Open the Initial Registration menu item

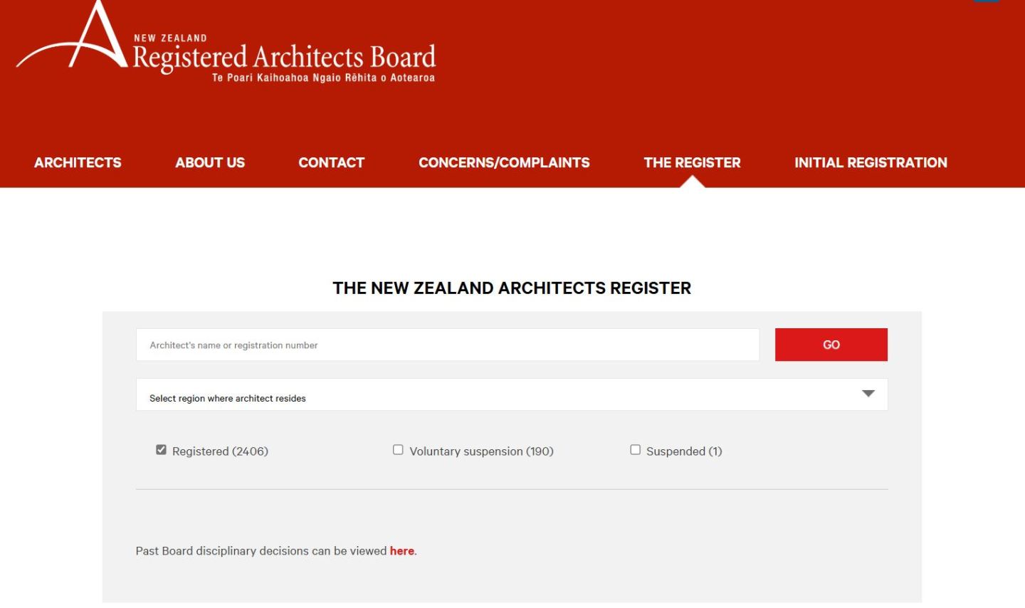pyautogui.click(x=871, y=162)
